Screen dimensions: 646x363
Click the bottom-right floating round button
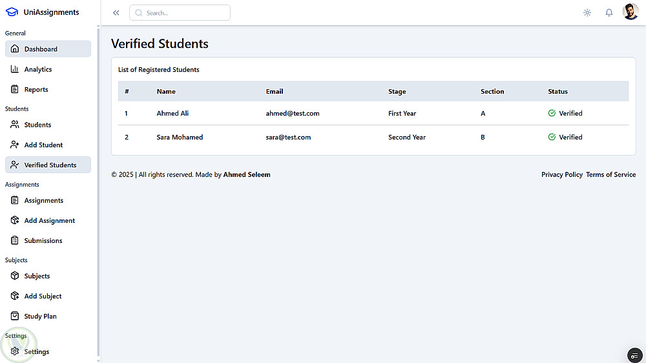635,355
